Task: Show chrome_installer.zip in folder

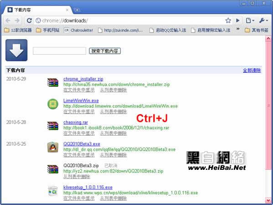Action: pos(79,90)
